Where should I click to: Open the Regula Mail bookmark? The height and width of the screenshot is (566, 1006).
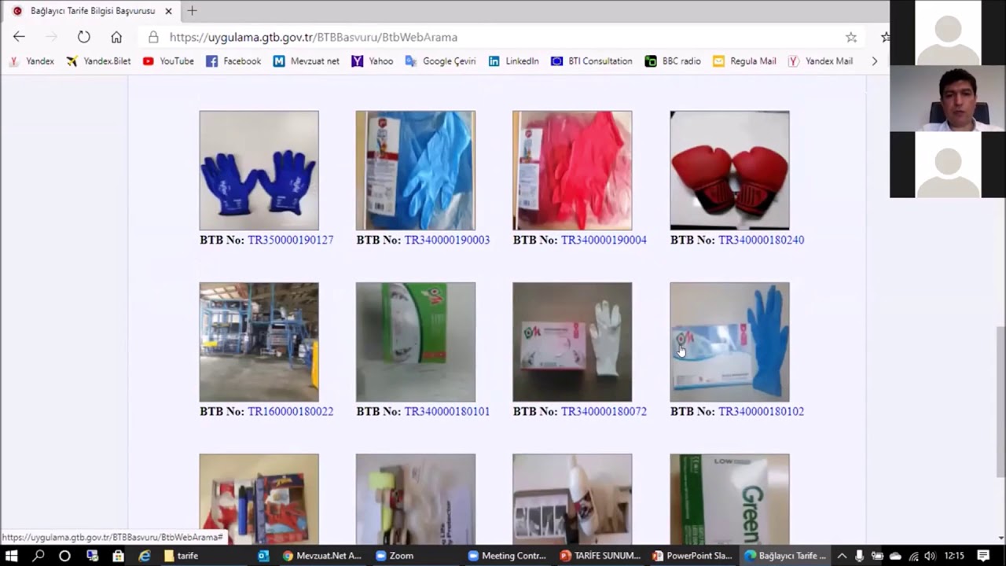click(x=744, y=61)
